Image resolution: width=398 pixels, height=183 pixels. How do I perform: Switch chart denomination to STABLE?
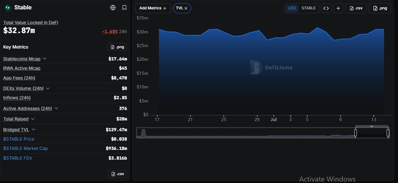point(308,8)
